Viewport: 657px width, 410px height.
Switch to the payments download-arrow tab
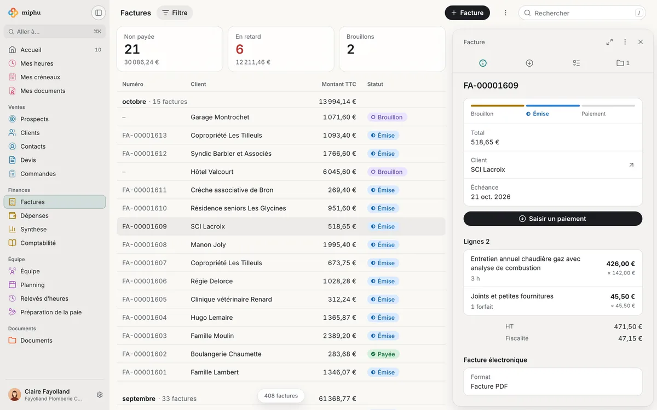529,63
